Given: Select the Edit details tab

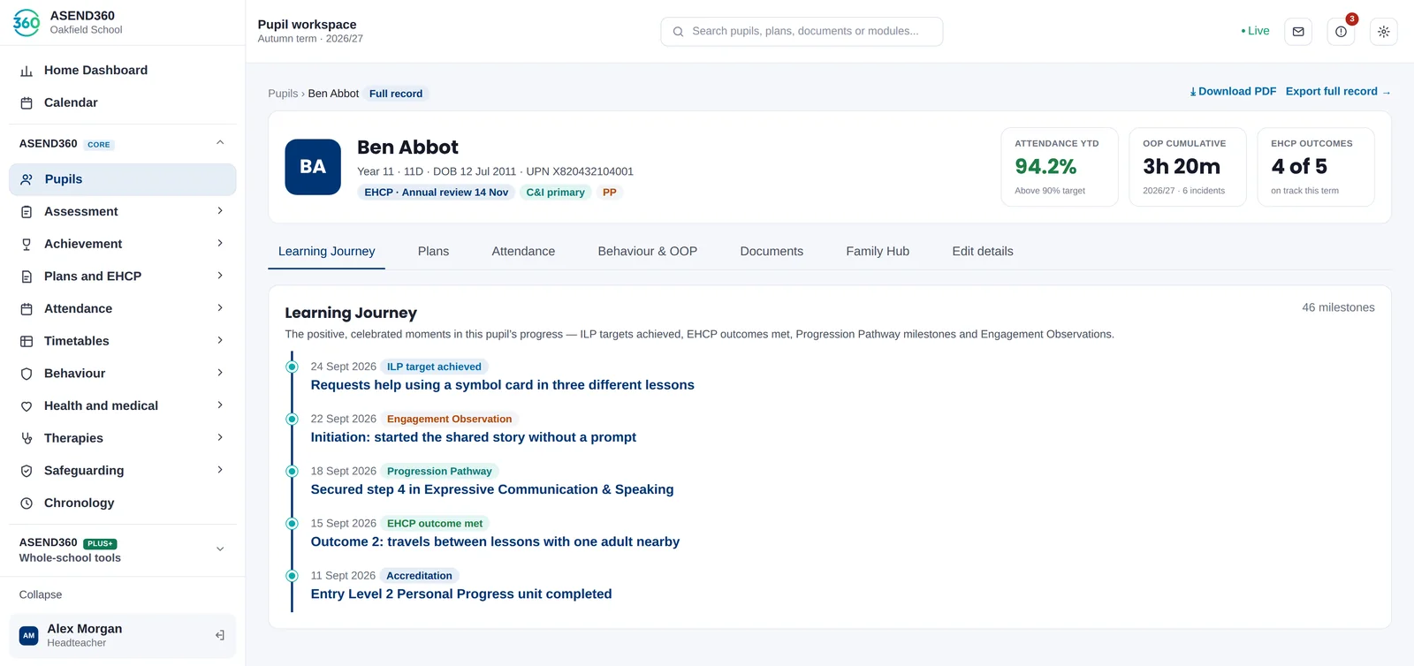Looking at the screenshot, I should pyautogui.click(x=983, y=252).
